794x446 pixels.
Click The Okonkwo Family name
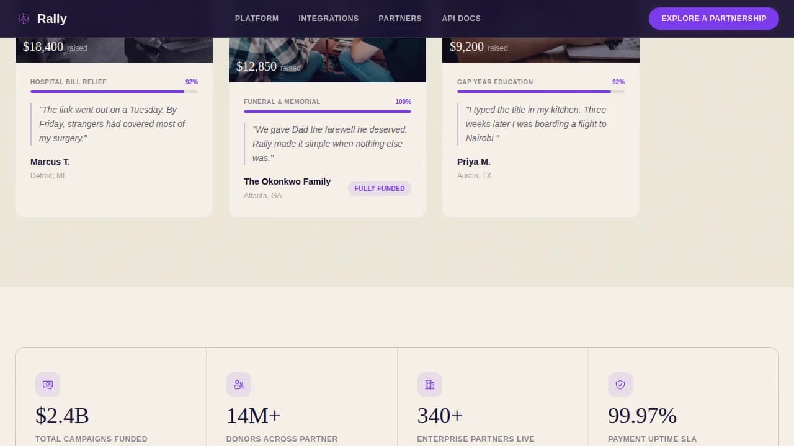coord(287,181)
